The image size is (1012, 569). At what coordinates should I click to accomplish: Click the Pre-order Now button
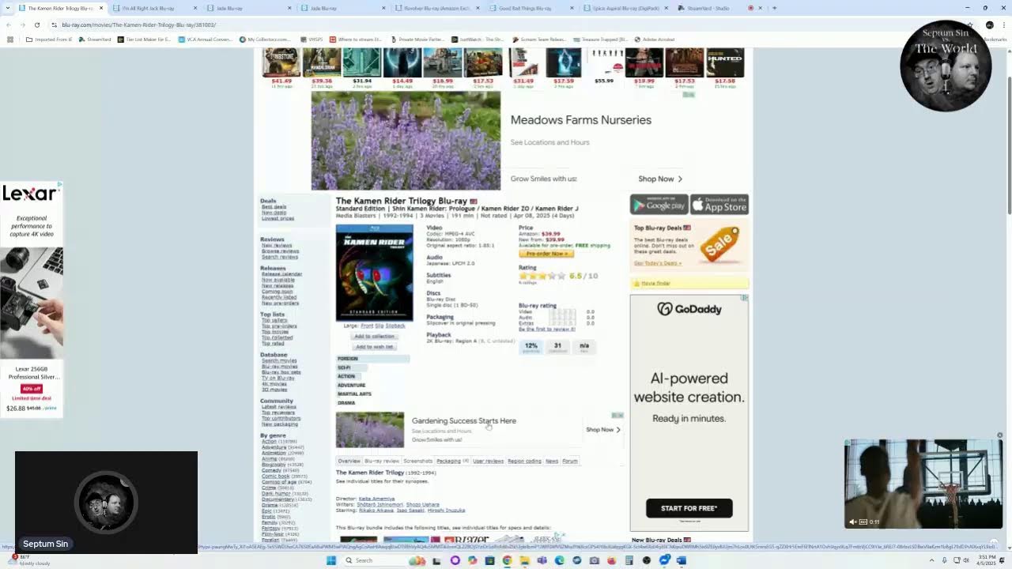tap(546, 254)
